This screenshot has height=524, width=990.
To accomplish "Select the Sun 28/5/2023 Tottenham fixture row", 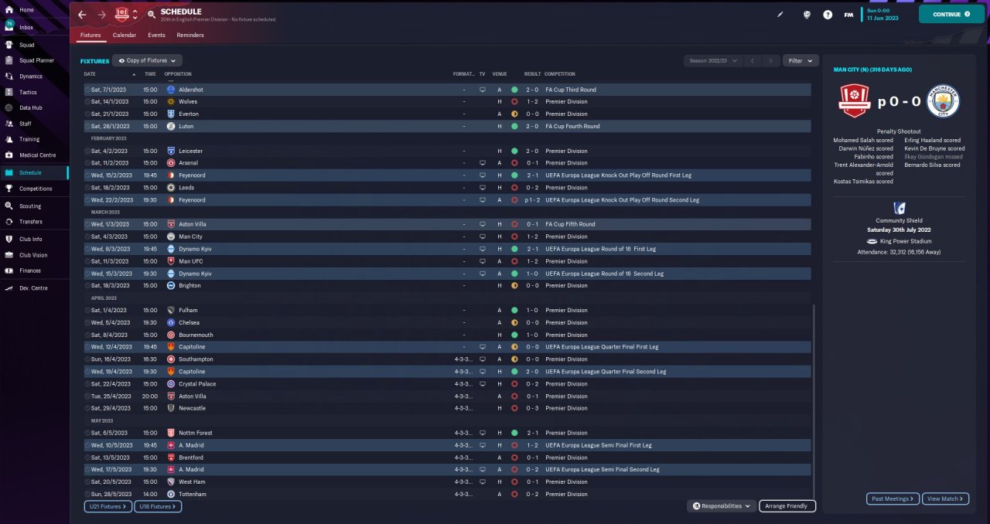I will coord(447,494).
